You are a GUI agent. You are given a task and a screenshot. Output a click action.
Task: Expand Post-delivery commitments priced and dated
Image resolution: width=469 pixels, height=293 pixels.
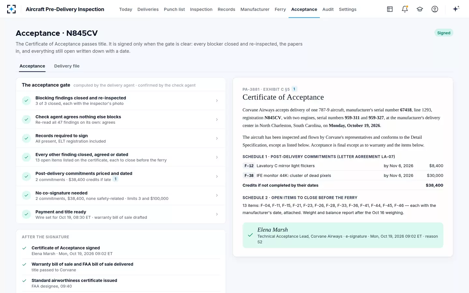[x=121, y=176]
